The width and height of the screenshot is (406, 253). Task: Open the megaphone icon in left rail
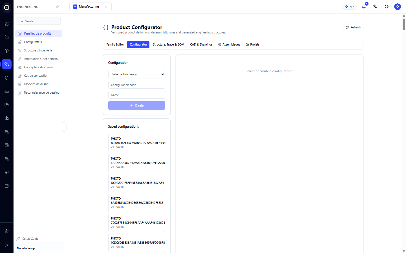pyautogui.click(x=7, y=172)
